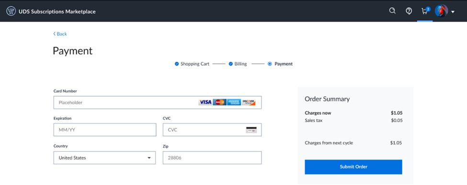This screenshot has height=185, width=467.
Task: Click the American Express card icon
Action: click(234, 102)
